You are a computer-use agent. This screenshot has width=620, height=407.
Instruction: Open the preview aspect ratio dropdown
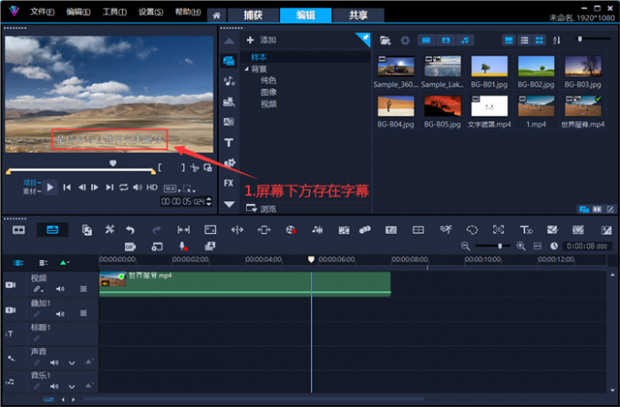coord(170,188)
